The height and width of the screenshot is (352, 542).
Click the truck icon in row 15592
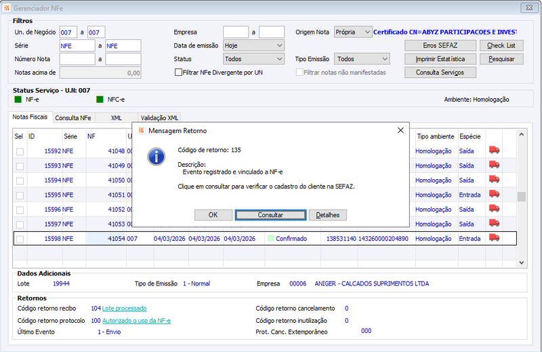(x=494, y=150)
